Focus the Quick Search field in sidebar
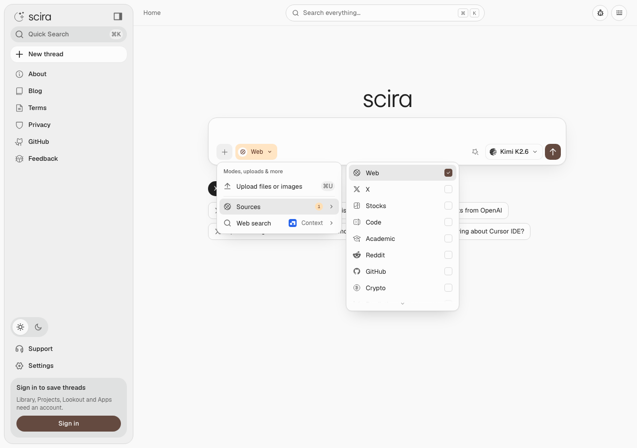This screenshot has width=637, height=448. coord(69,34)
